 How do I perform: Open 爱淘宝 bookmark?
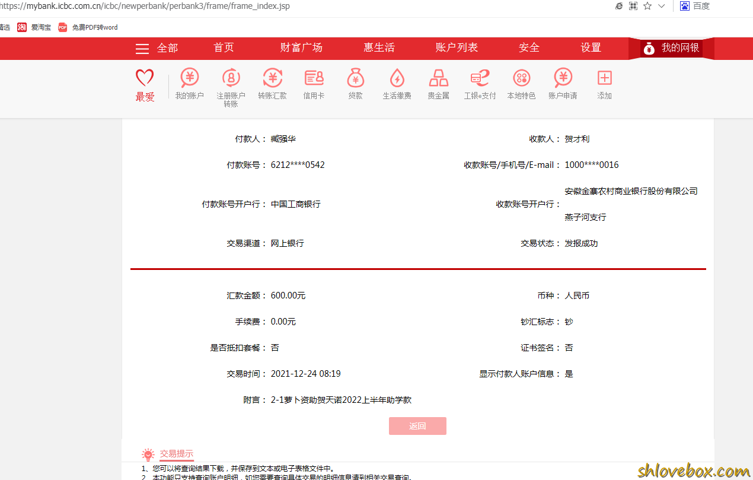(x=34, y=27)
